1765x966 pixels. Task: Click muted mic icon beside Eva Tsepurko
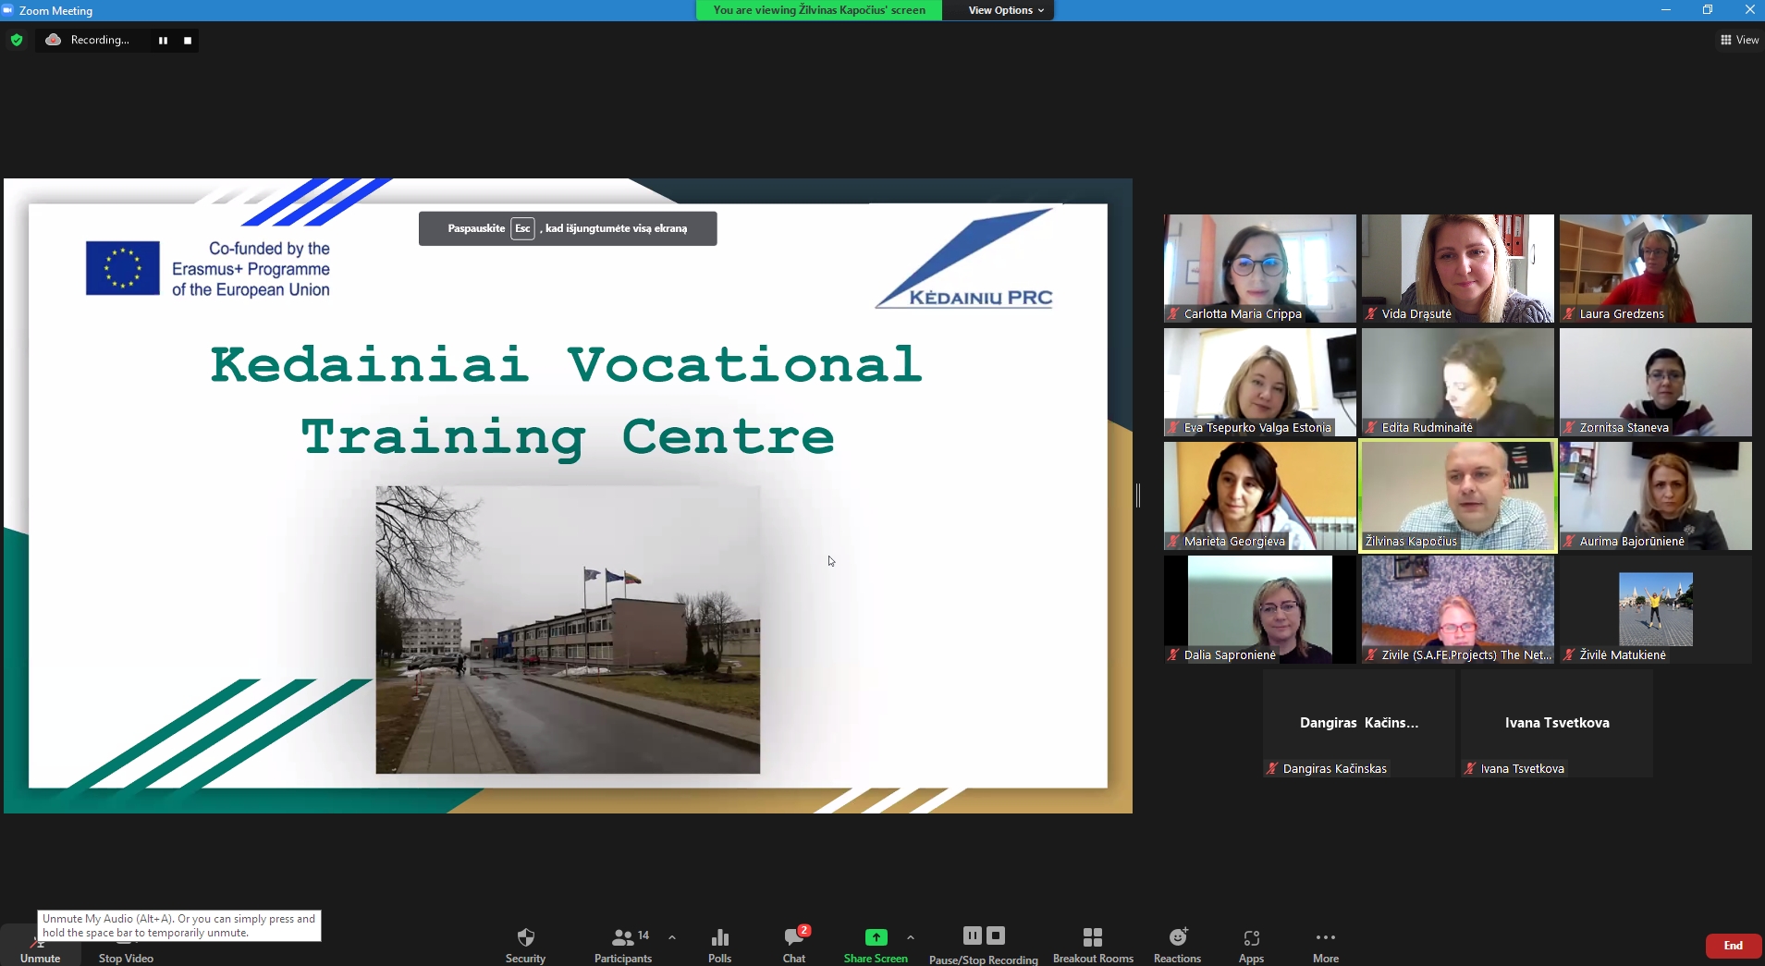tap(1173, 428)
